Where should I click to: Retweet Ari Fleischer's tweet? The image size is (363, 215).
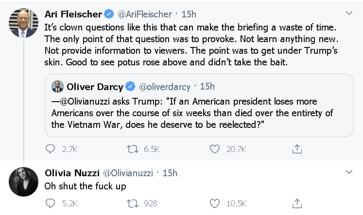coord(133,149)
